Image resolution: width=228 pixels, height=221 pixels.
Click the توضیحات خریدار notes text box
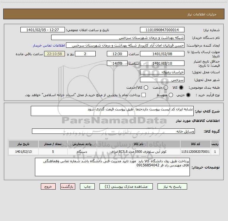[x=112, y=167]
